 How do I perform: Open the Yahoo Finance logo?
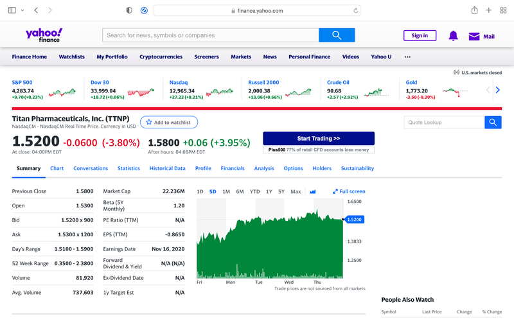44,35
